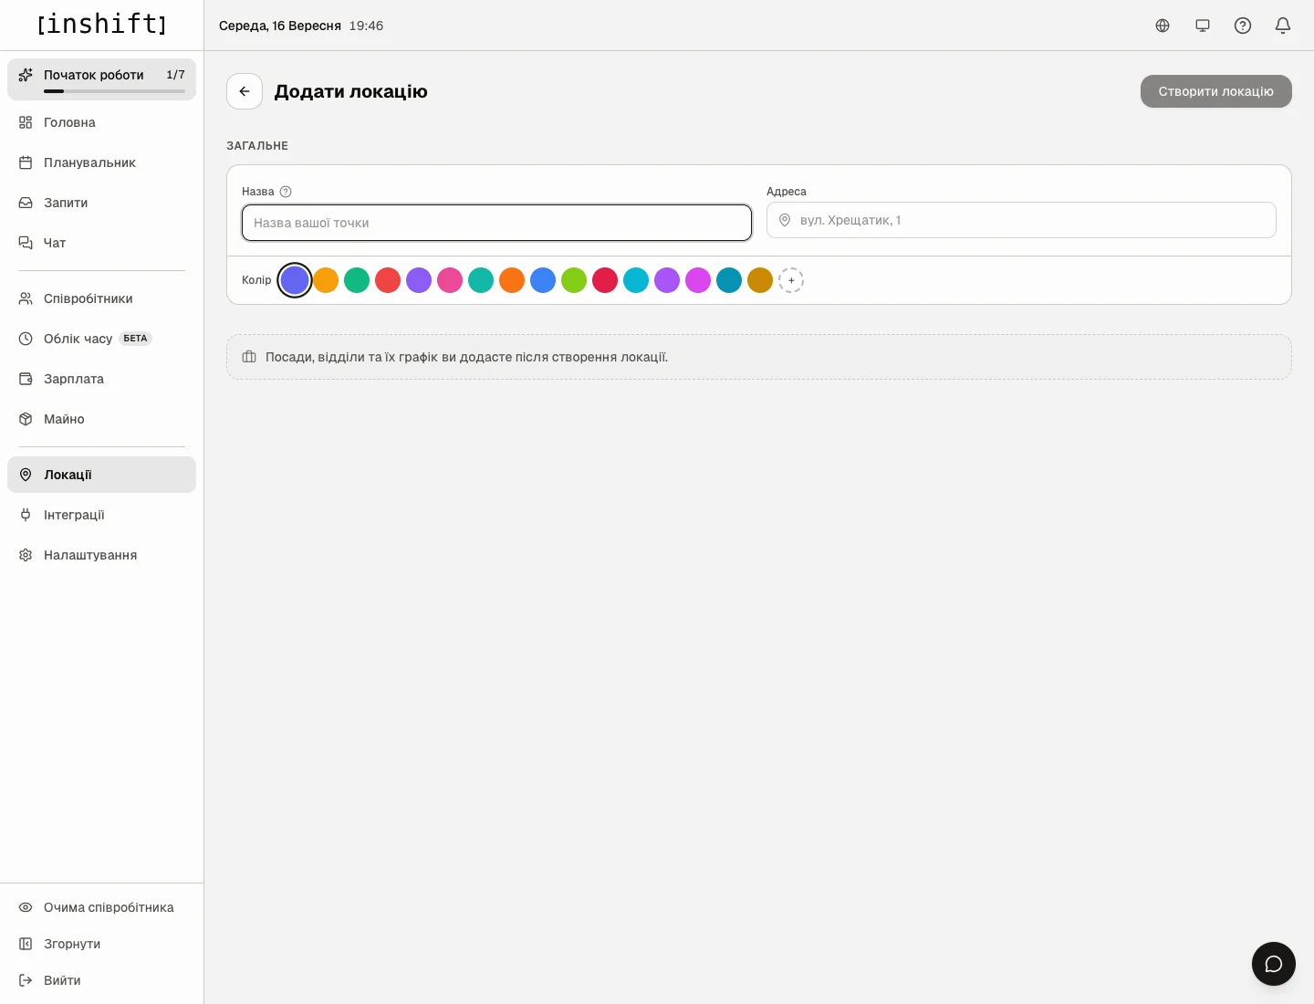This screenshot has height=1004, width=1314.
Task: Choose the cyan color swatch
Action: point(636,280)
